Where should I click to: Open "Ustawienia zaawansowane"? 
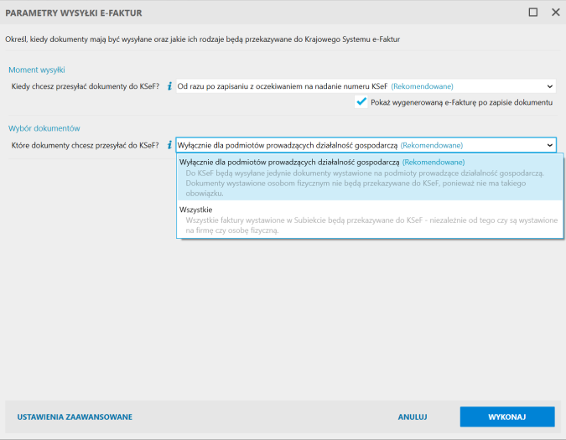[x=75, y=417]
